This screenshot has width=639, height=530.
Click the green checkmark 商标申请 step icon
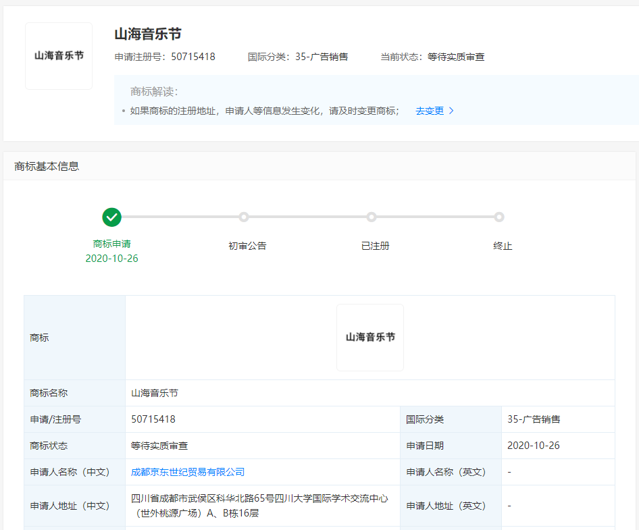[111, 217]
